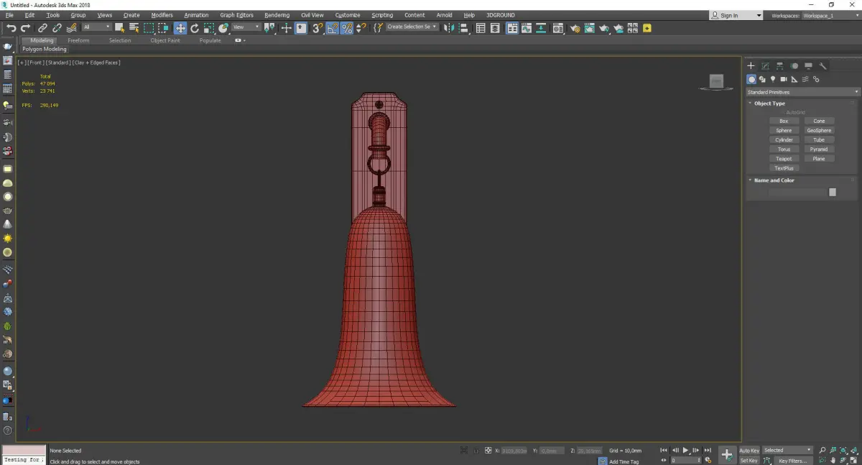
Task: Toggle Window/Crossing selection mode
Action: (x=164, y=28)
